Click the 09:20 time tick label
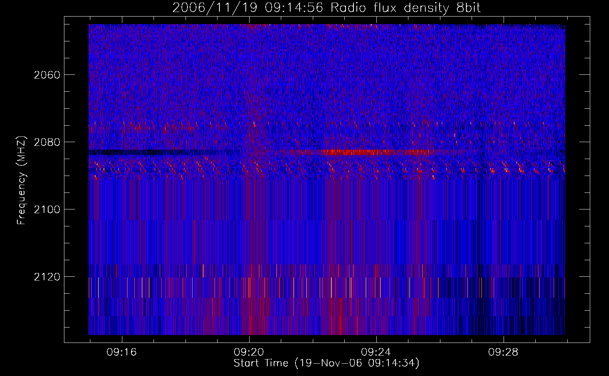 click(249, 352)
